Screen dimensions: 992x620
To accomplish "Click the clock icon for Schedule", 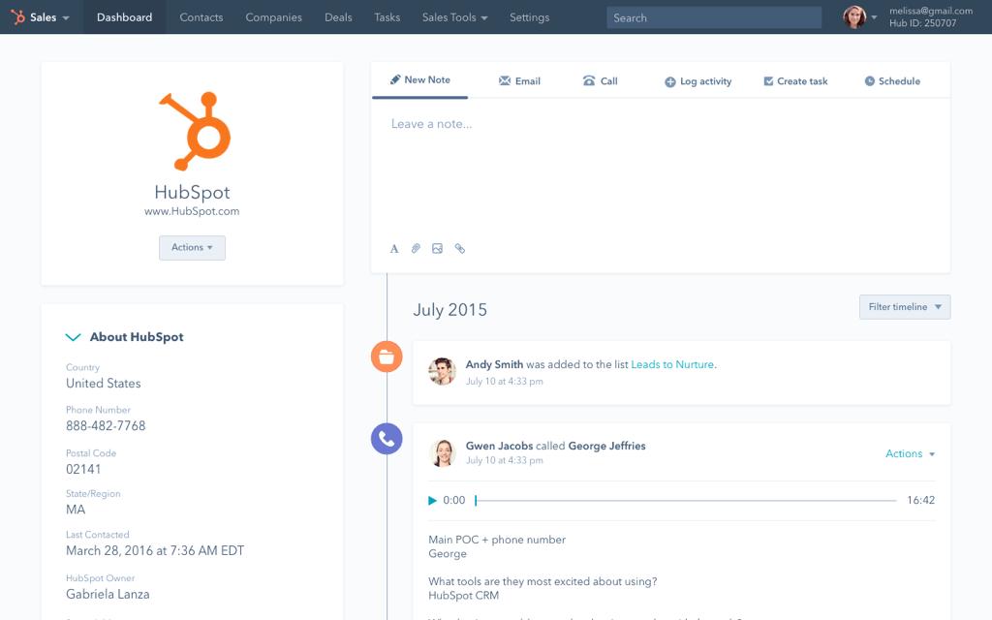I will click(x=869, y=81).
